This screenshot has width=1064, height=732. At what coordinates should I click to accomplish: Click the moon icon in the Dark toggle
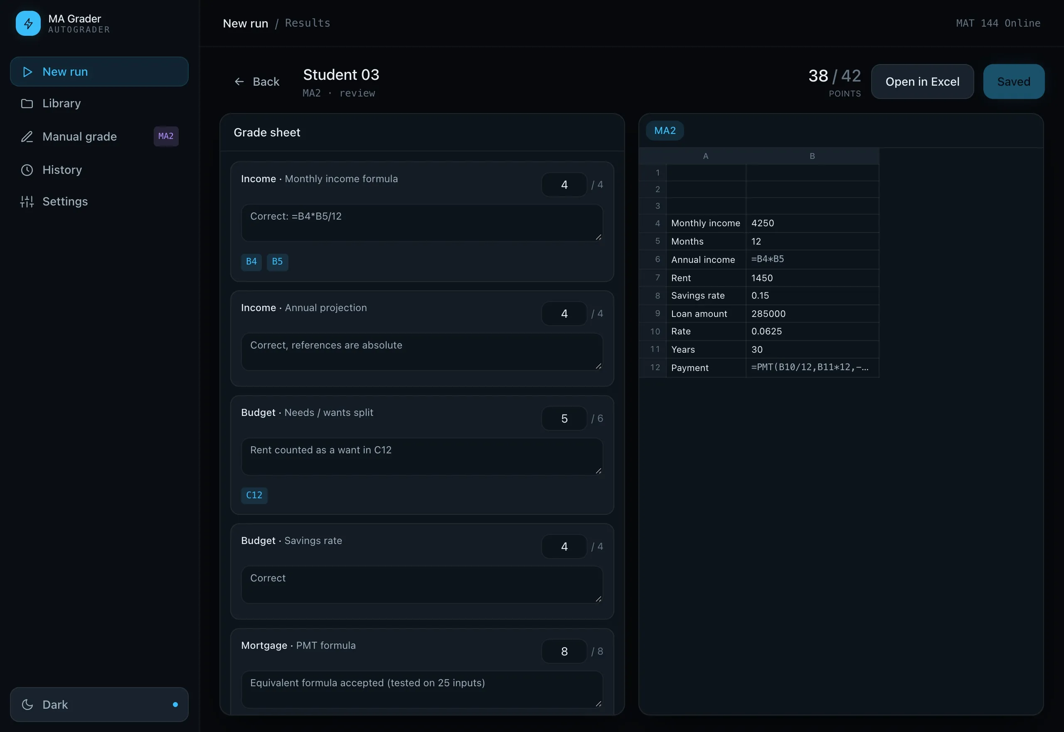27,705
